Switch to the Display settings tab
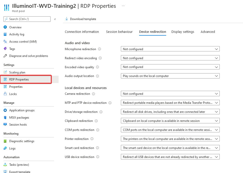Image resolution: width=243 pixels, height=173 pixels. point(183,32)
